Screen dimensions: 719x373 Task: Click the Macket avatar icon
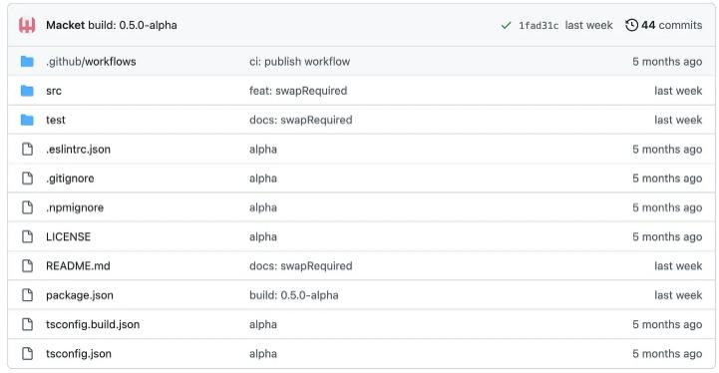(27, 25)
